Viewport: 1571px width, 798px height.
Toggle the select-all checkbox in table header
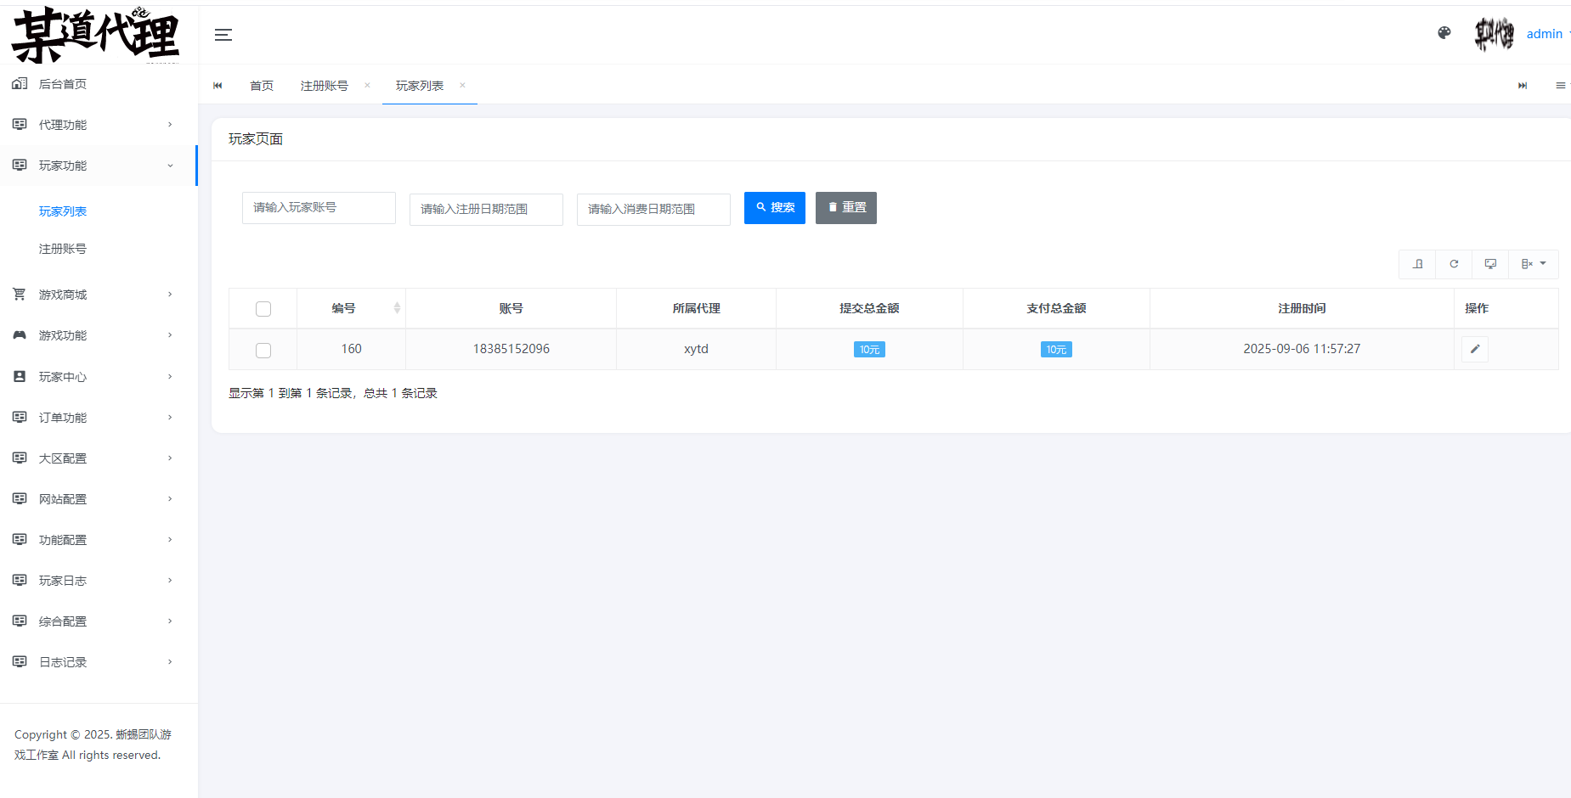coord(263,309)
